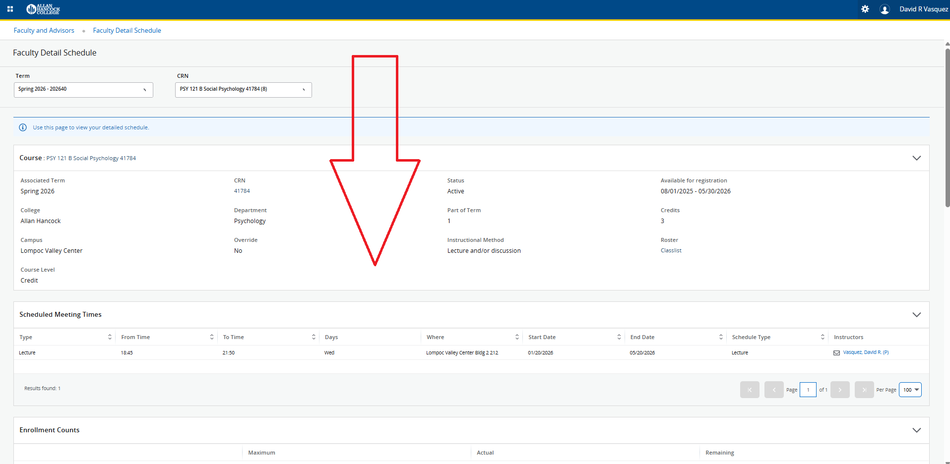This screenshot has width=950, height=464.
Task: Go to Faculty and Advisors breadcrumb
Action: (44, 30)
